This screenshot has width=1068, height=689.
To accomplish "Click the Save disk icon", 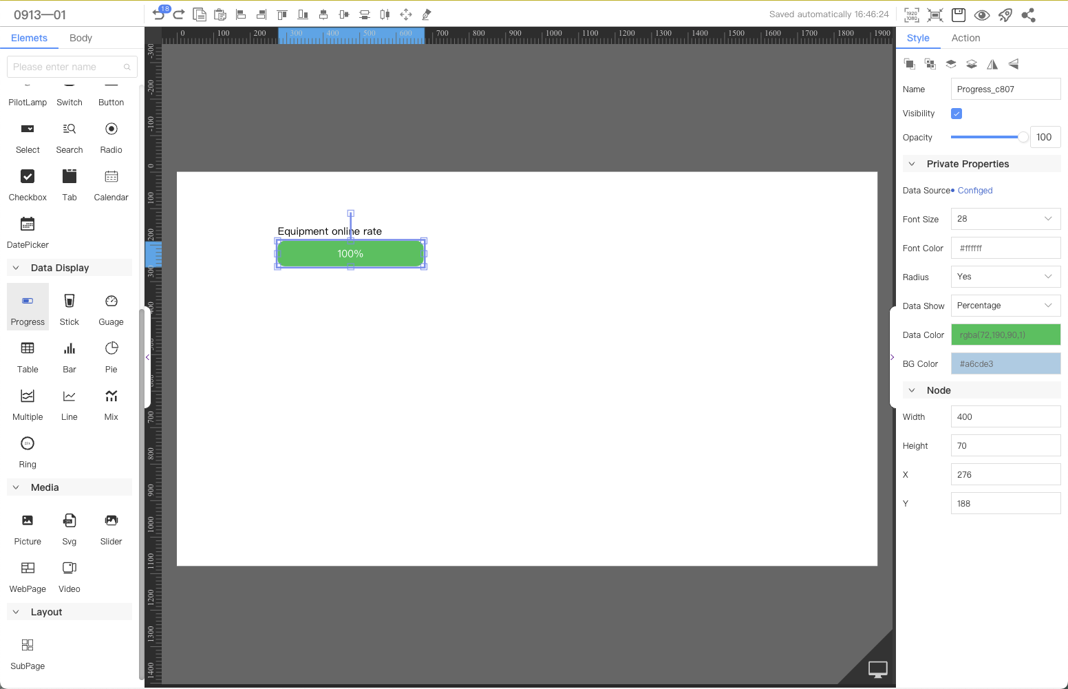I will (x=958, y=14).
